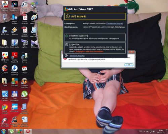Screen dimensions: 168x134
Task: Click the volume speaker tray icon
Action: click(154, 131)
